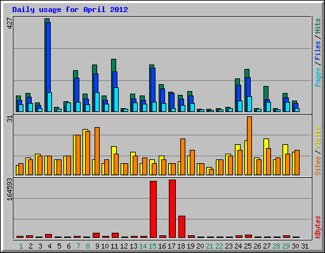Select the tallest red KBytes bar for day 17
325x253 pixels.
[x=172, y=209]
